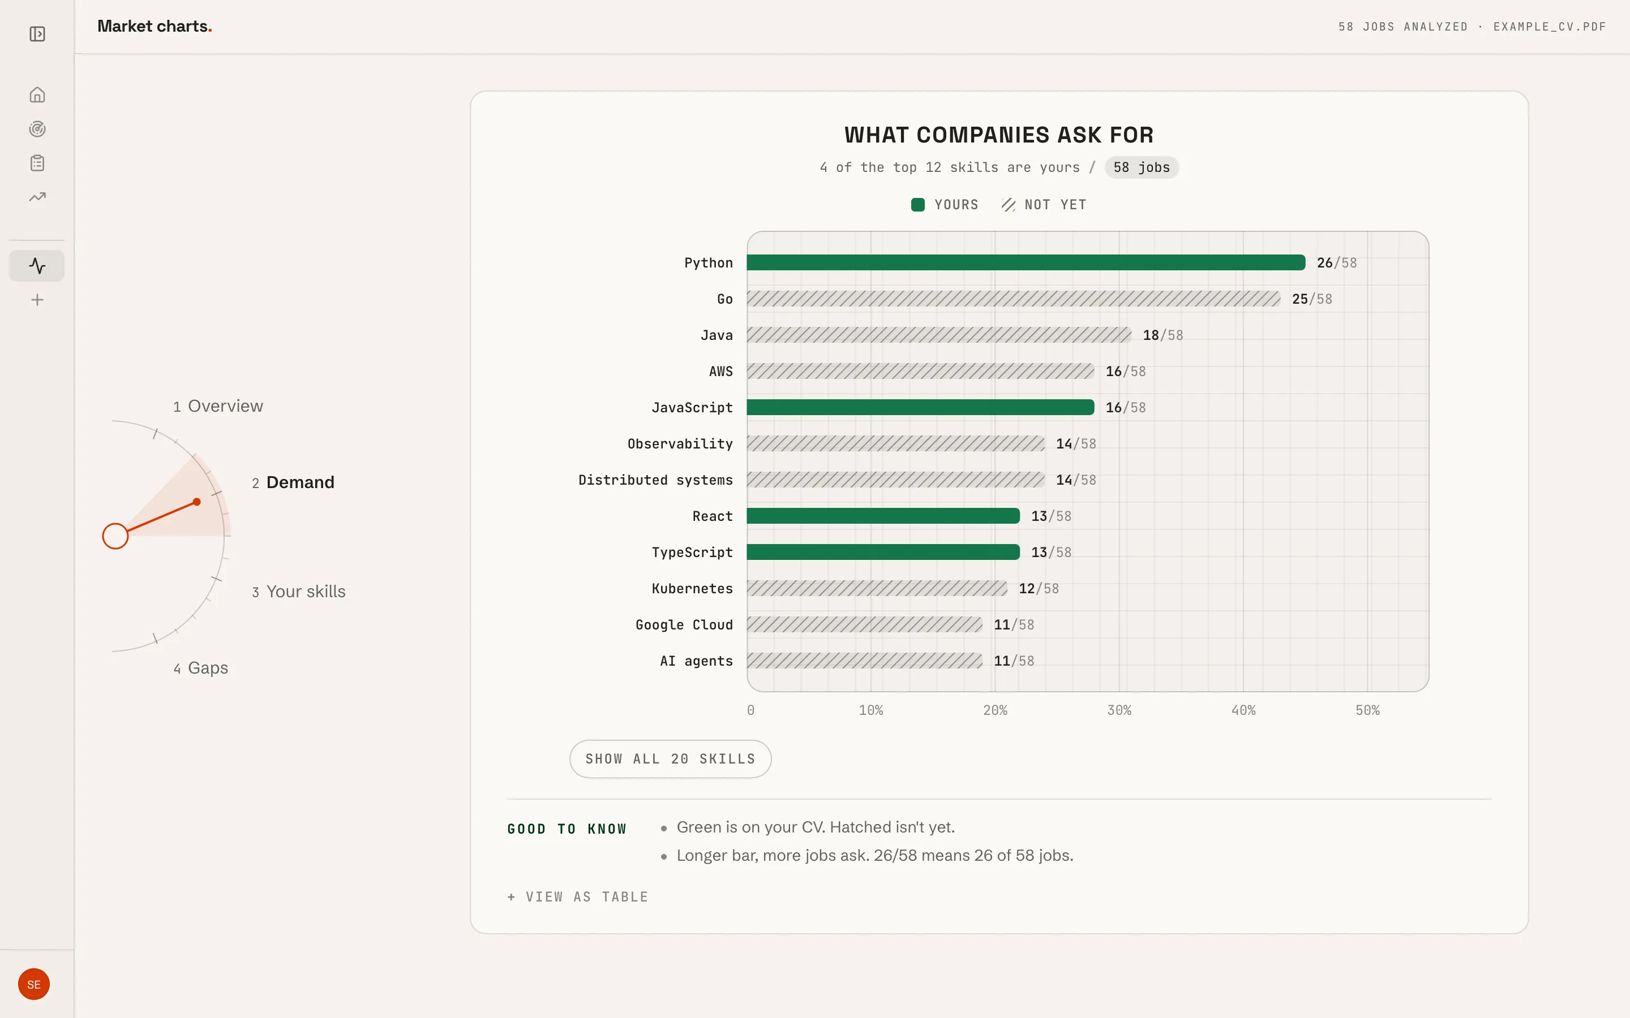Click What Companies Ask For heading

pos(999,135)
